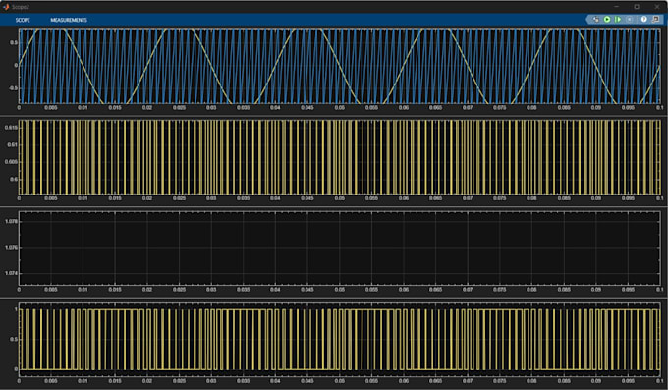
Task: Click the 1.074 y-axis label in third plot
Action: (x=11, y=273)
